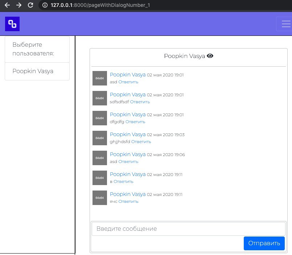Click Ответить on the 19:06 'asd' message
292x255 pixels.
(128, 162)
